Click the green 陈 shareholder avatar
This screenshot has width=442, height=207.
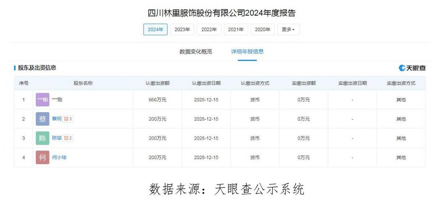[42, 138]
